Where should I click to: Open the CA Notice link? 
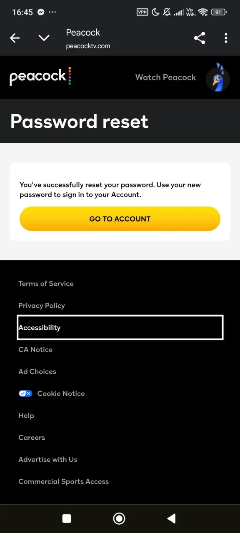pyautogui.click(x=35, y=350)
